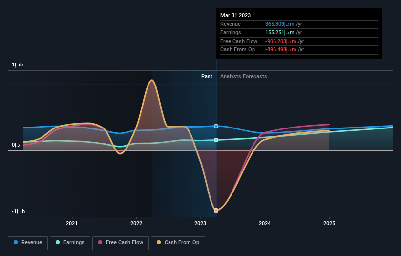Screen dimensions: 401x256
Task: Select the 2025 x-axis label
Action: pyautogui.click(x=329, y=223)
